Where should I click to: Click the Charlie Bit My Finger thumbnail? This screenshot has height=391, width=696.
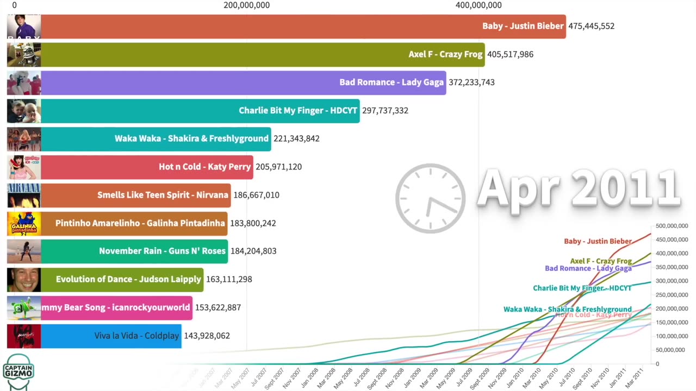tap(24, 111)
